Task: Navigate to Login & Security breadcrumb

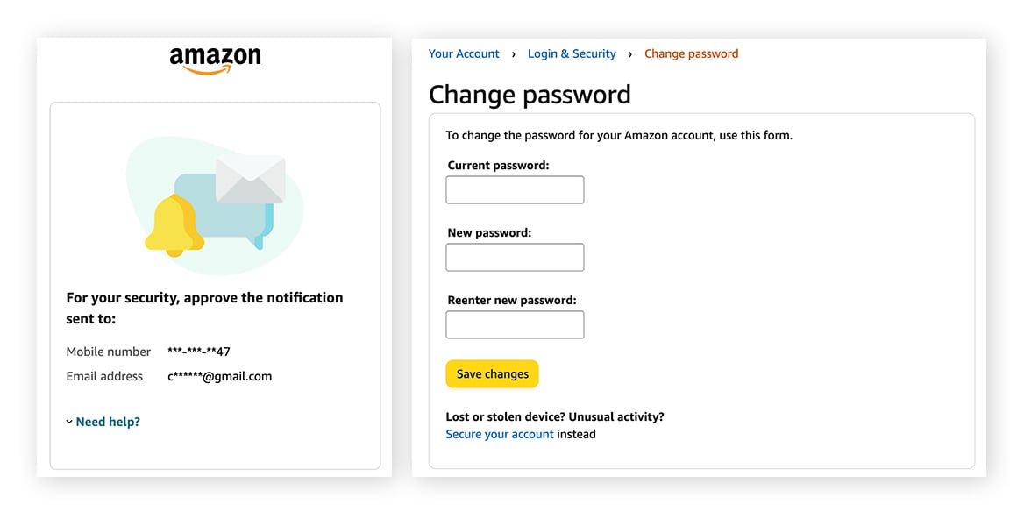Action: [x=571, y=53]
